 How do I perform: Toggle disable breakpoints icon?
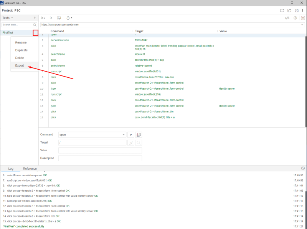point(287,18)
